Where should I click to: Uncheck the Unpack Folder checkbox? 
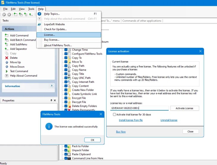66,150
